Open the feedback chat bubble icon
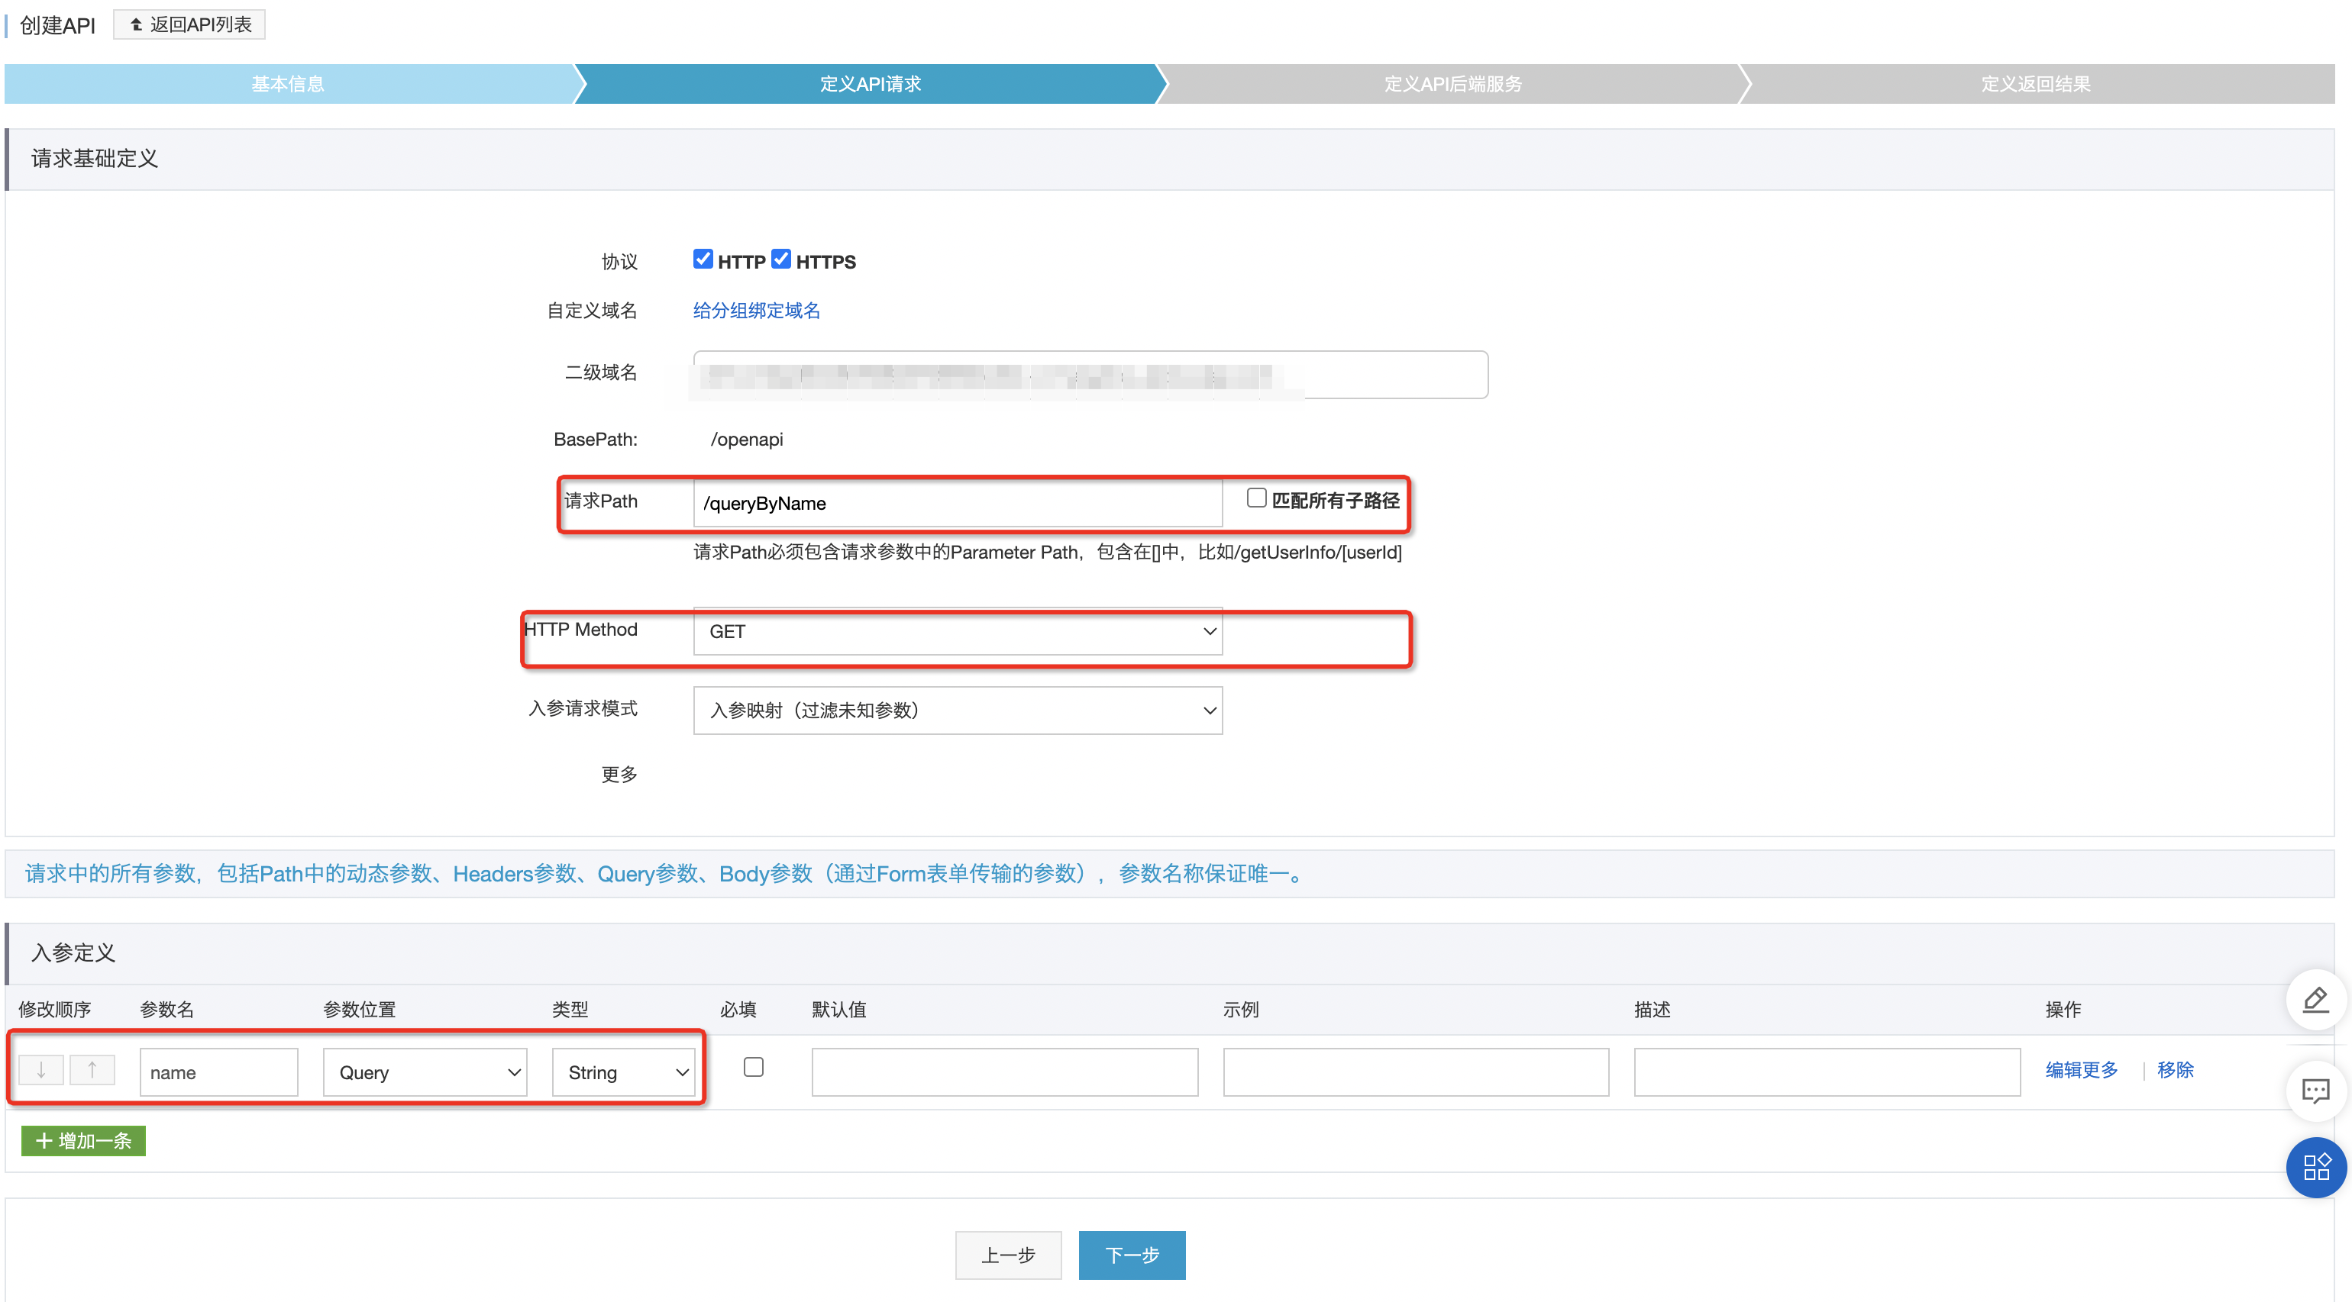Image resolution: width=2352 pixels, height=1302 pixels. tap(2315, 1091)
